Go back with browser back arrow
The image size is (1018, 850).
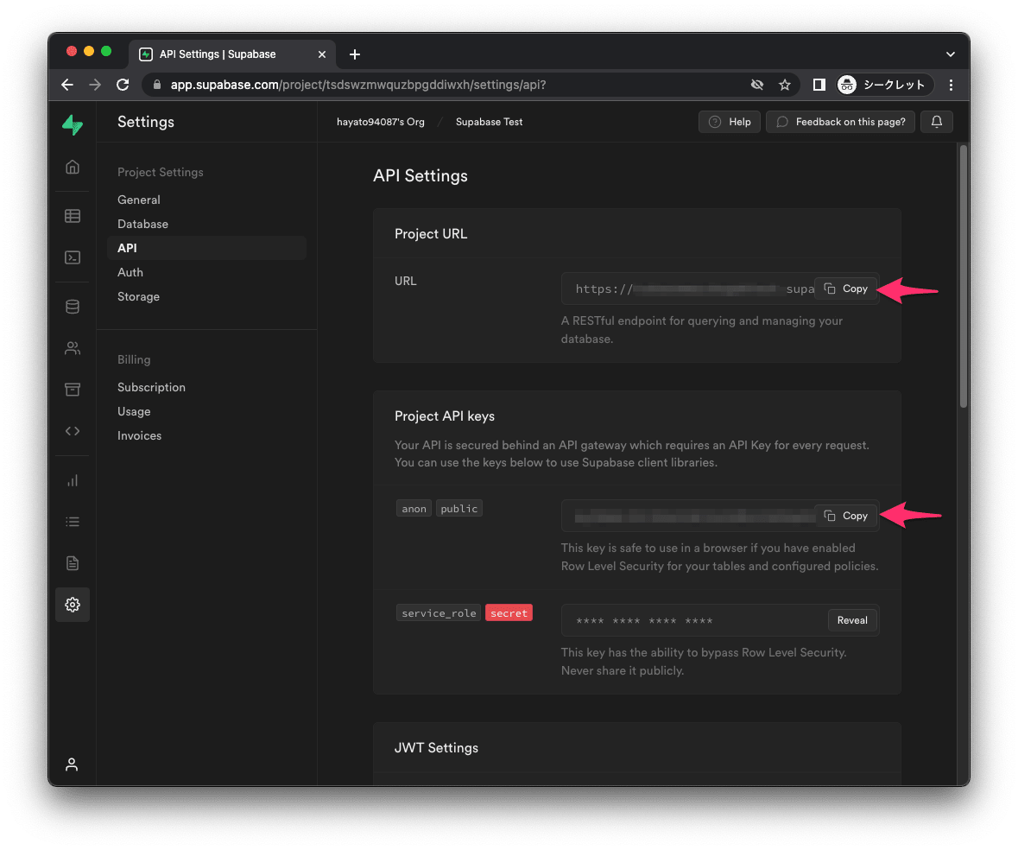click(x=67, y=85)
